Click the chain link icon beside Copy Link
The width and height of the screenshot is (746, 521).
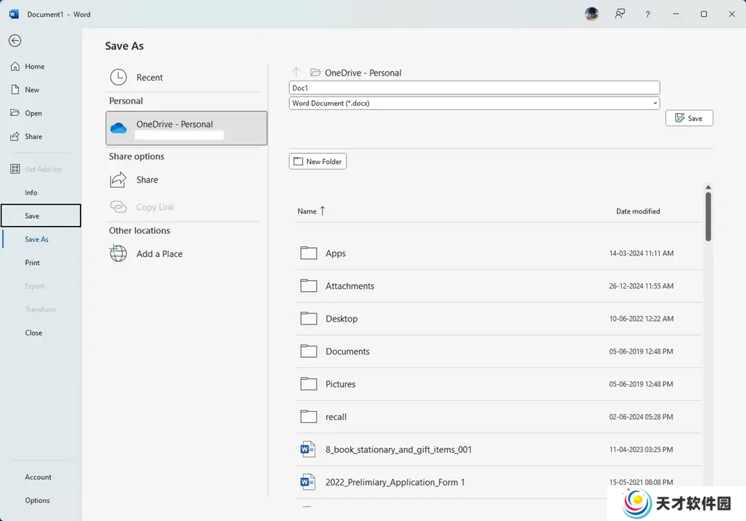119,206
